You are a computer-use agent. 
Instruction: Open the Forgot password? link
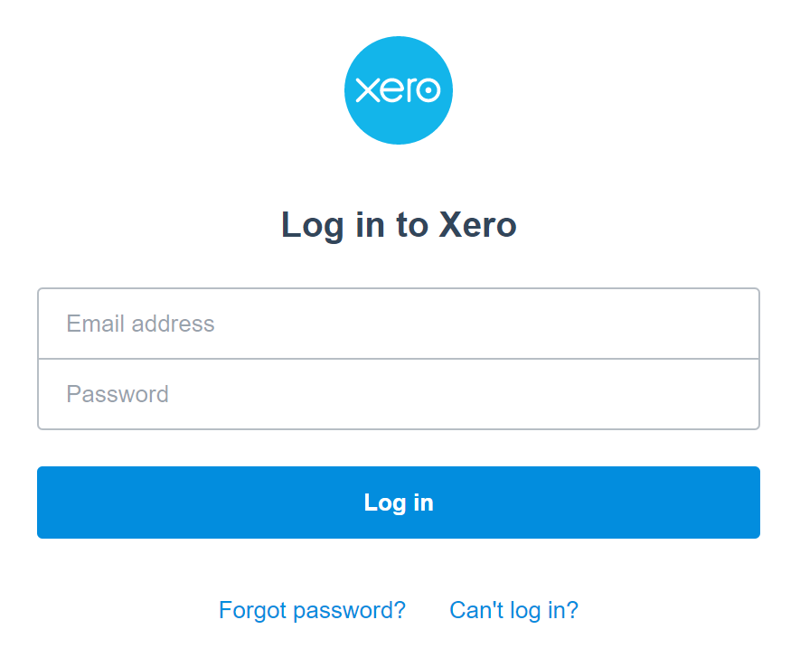click(x=312, y=610)
